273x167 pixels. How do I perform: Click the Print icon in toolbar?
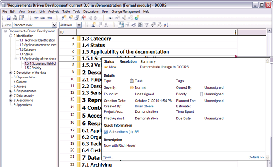click(x=15, y=18)
